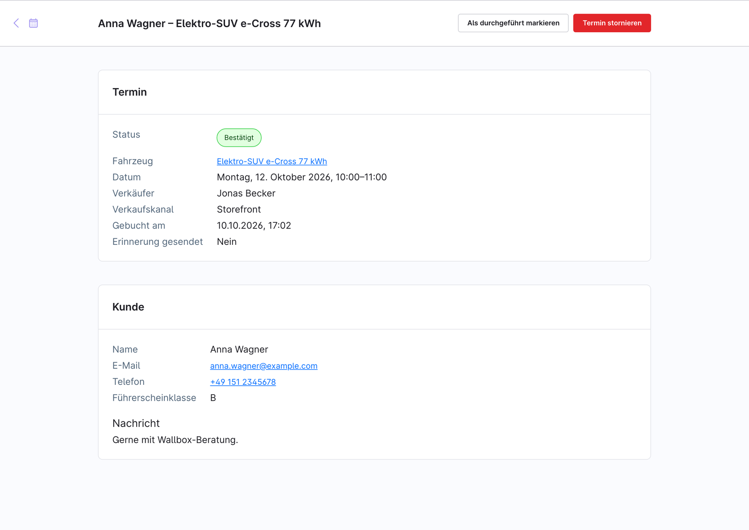Click the message Gerne mit Wallbox-Beratung.
The width and height of the screenshot is (749, 530).
175,440
